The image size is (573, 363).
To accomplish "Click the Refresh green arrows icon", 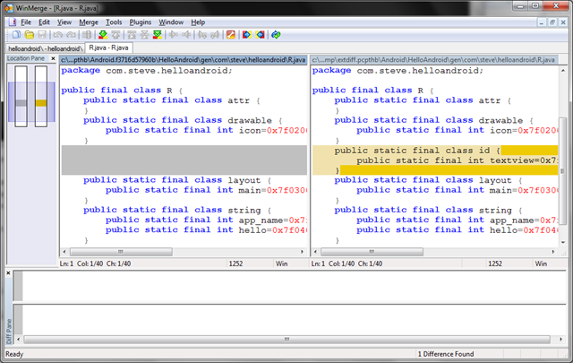I will [x=276, y=35].
